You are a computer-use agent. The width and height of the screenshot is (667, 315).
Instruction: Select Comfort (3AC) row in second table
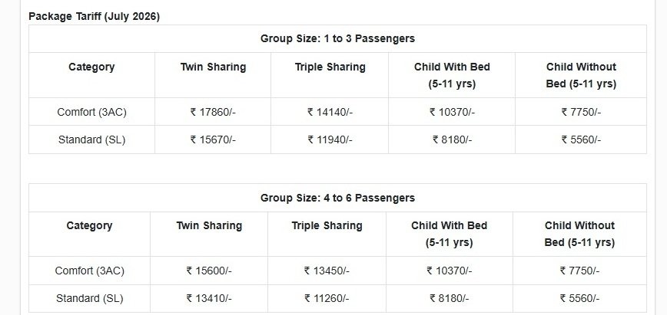[337, 271]
